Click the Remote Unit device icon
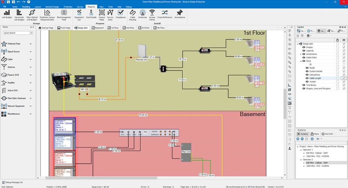Image resolution: width=348 pixels, height=188 pixels. coord(142,51)
